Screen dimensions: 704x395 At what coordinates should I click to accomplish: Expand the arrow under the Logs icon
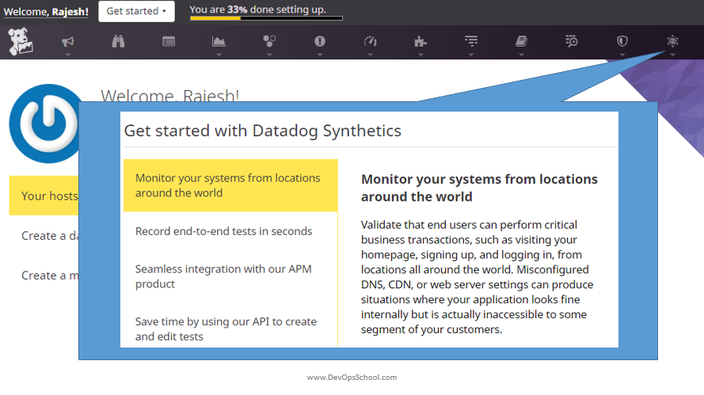coord(471,55)
